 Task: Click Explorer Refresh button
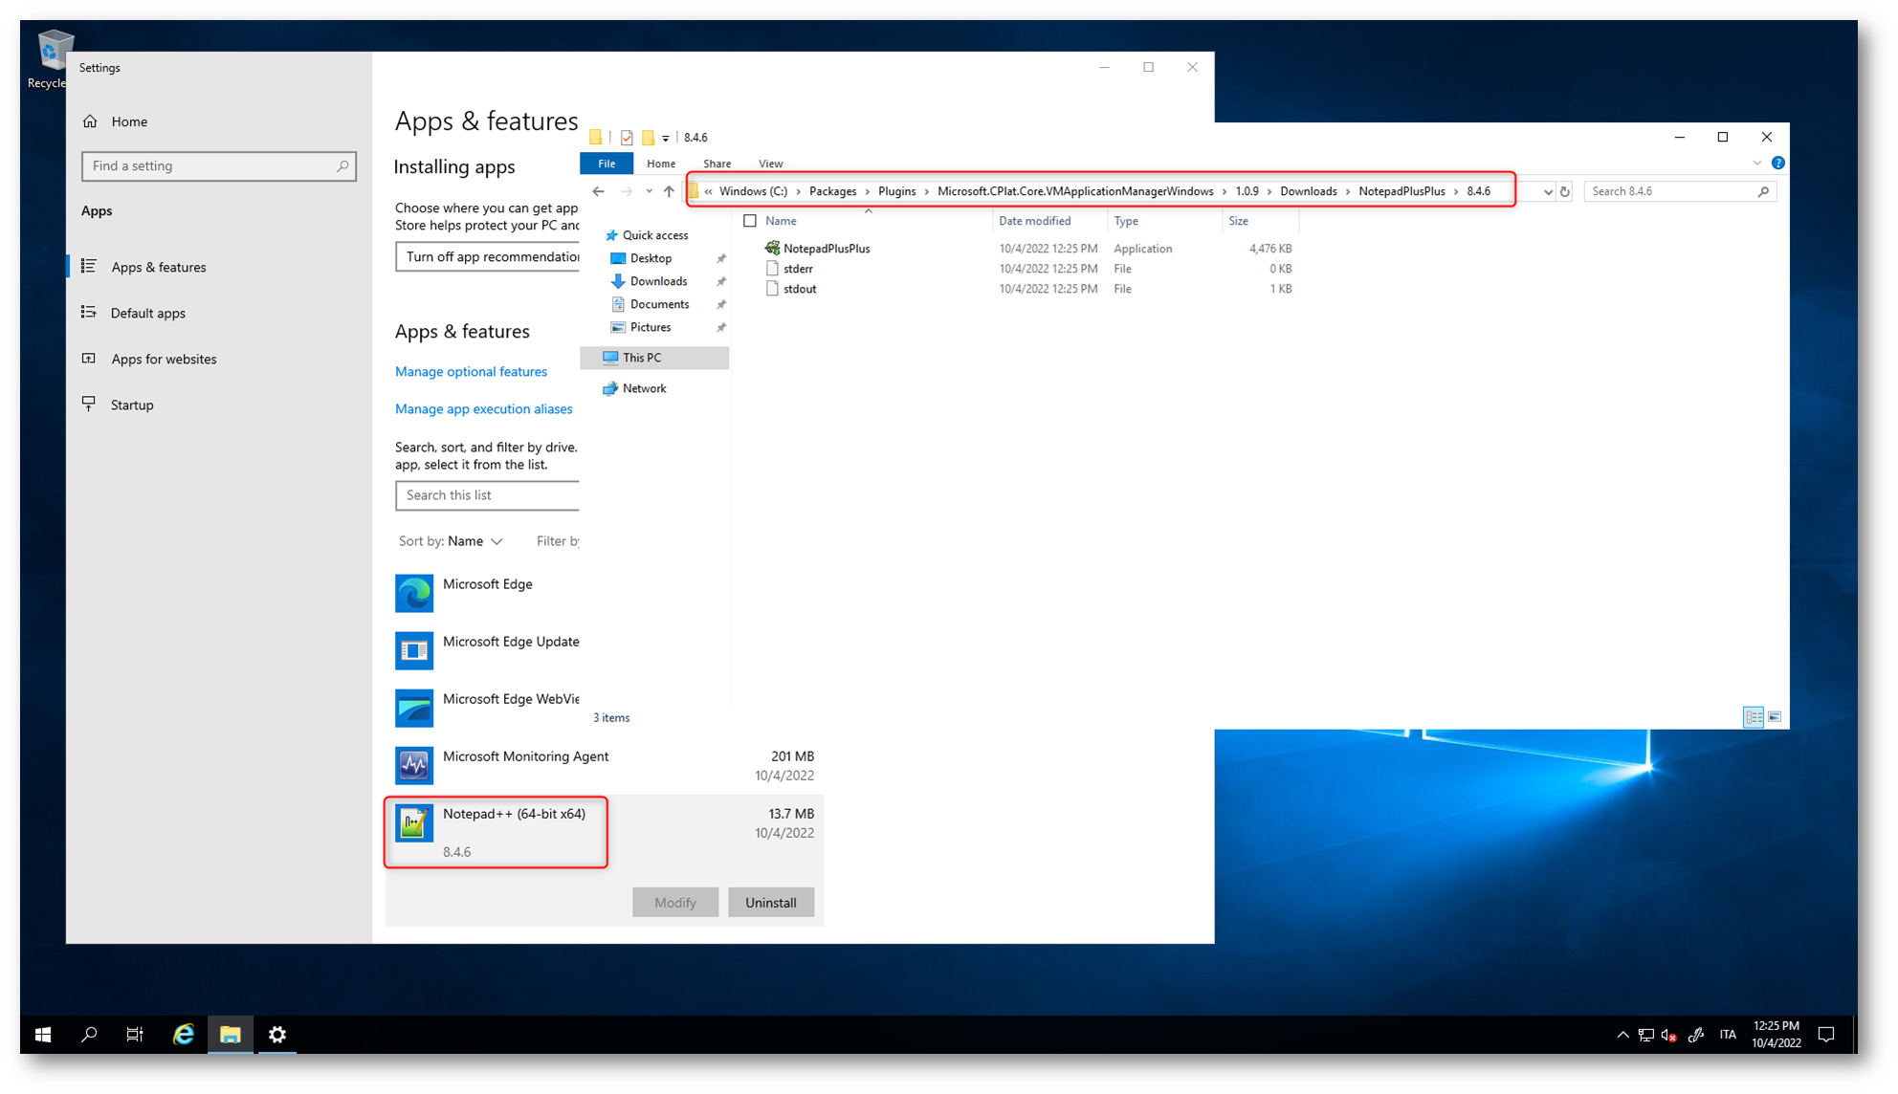(x=1565, y=191)
